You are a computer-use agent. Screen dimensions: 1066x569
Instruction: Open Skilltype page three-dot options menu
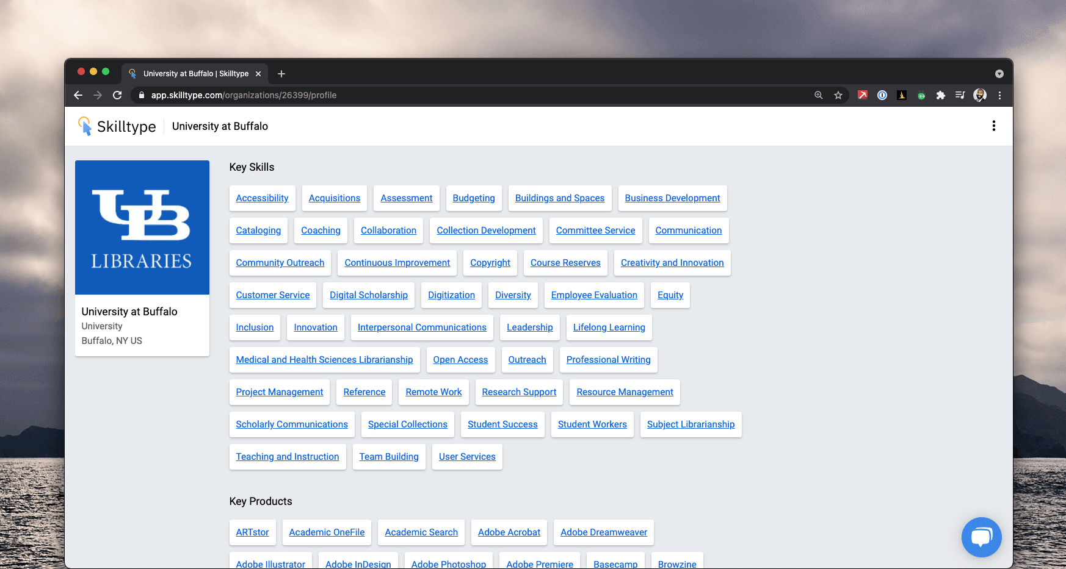[994, 126]
